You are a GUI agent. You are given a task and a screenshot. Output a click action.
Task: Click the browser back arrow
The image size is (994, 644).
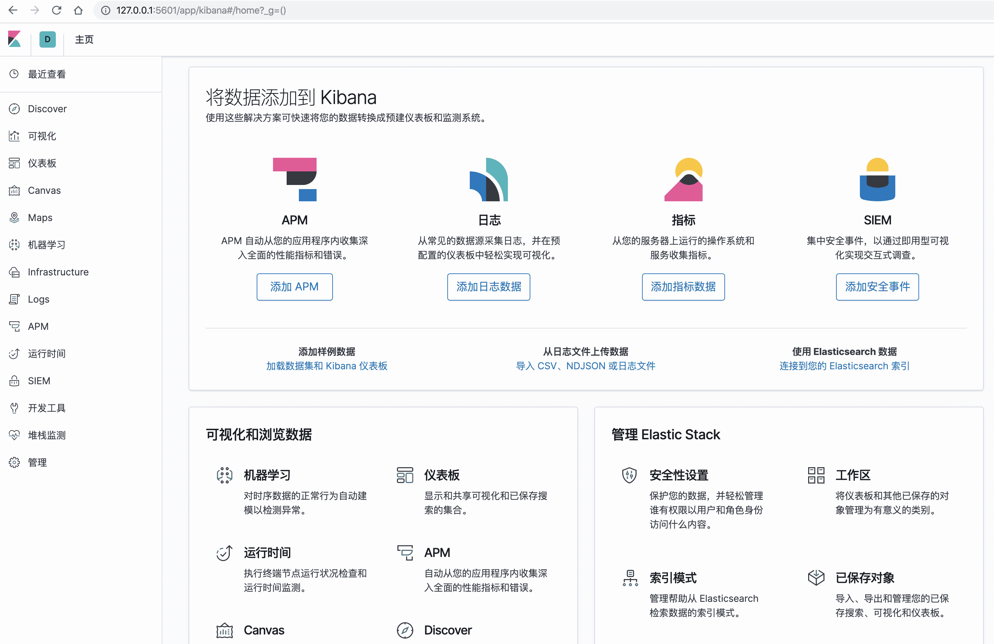(x=13, y=11)
